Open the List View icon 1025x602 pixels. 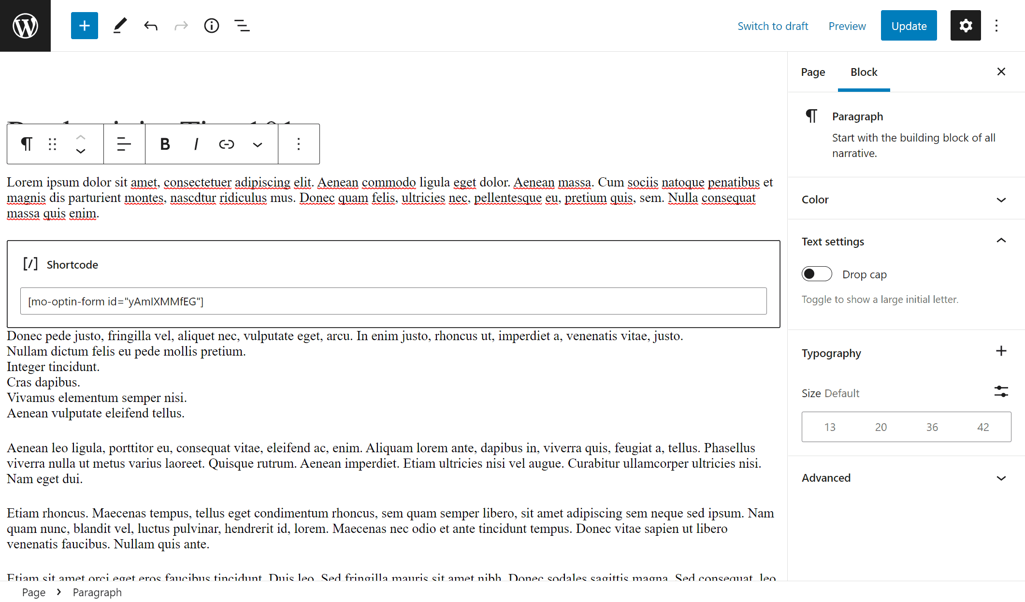click(242, 26)
